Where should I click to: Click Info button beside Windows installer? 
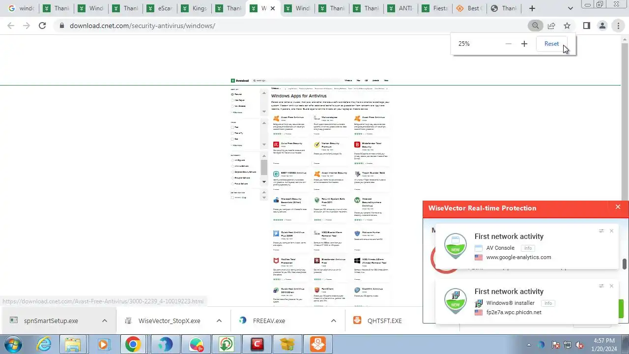[548, 303]
